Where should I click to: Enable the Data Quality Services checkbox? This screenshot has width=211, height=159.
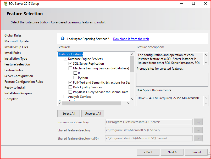[70, 87]
